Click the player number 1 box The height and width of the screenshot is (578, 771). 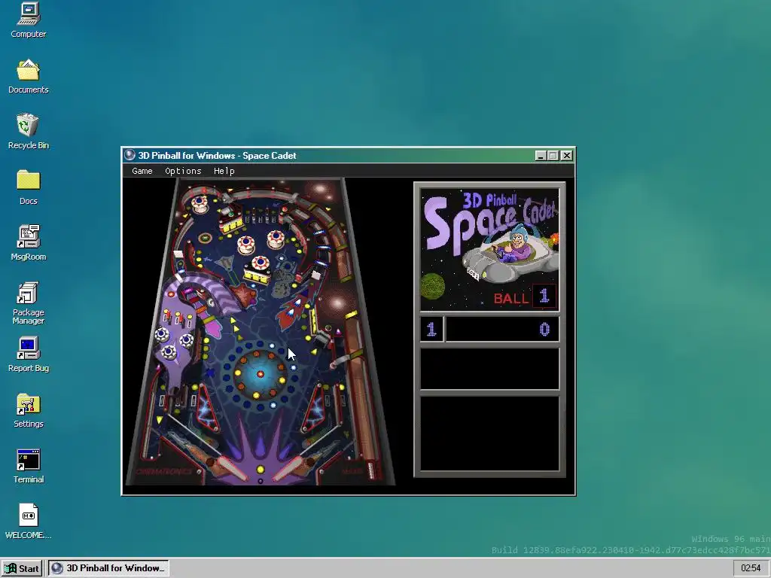click(x=431, y=330)
